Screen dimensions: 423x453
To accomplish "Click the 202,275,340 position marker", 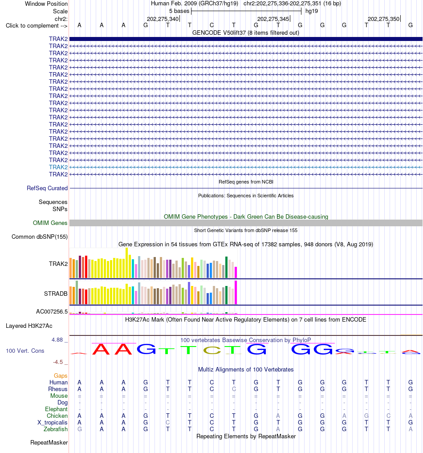I will (x=163, y=19).
